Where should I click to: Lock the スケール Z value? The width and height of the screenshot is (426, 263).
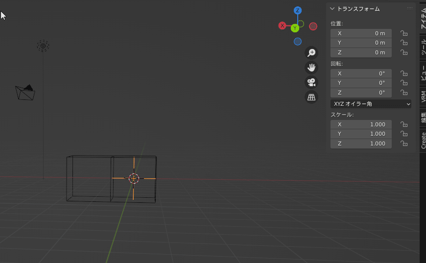[404, 143]
